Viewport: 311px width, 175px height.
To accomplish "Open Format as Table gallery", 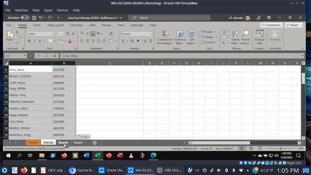I will [180, 38].
